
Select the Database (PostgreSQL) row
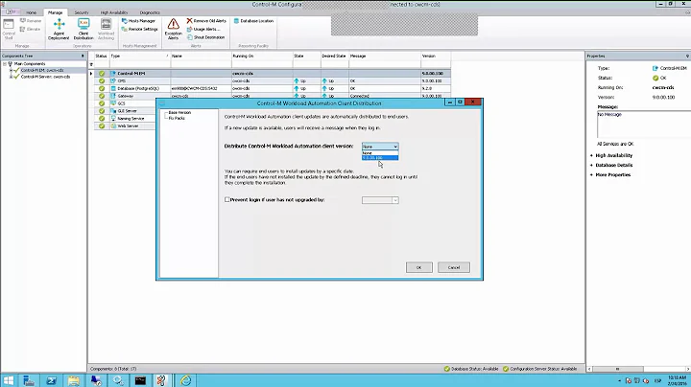click(273, 88)
